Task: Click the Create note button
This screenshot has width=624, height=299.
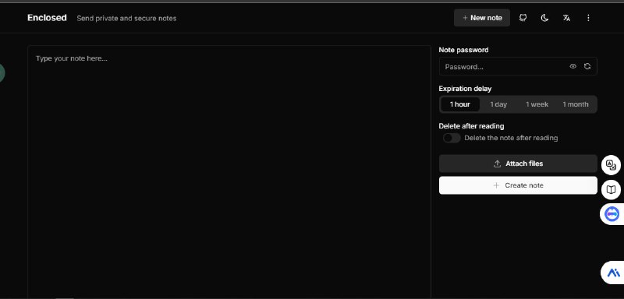Action: point(518,185)
